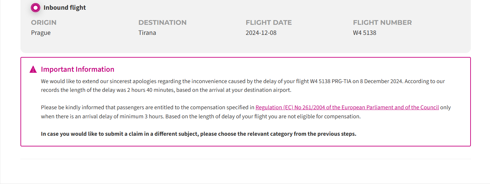Click 'PRG-TIA' route text in the apology

pos(342,81)
